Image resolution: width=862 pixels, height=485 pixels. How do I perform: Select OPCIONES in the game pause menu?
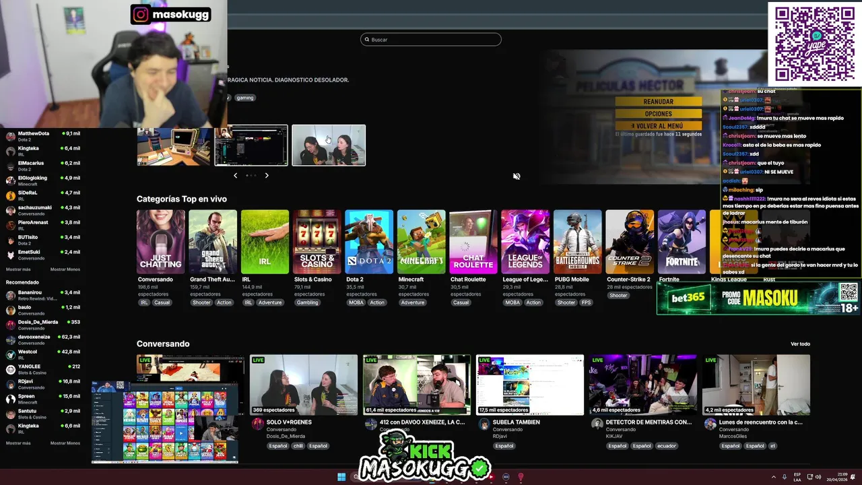coord(658,114)
